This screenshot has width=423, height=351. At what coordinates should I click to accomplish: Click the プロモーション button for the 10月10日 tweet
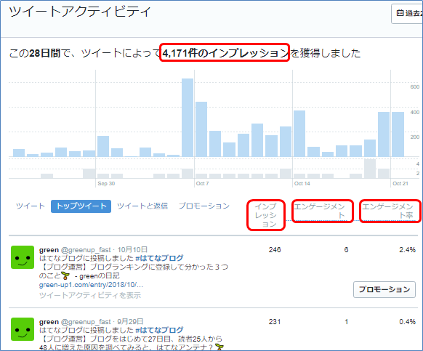[384, 289]
